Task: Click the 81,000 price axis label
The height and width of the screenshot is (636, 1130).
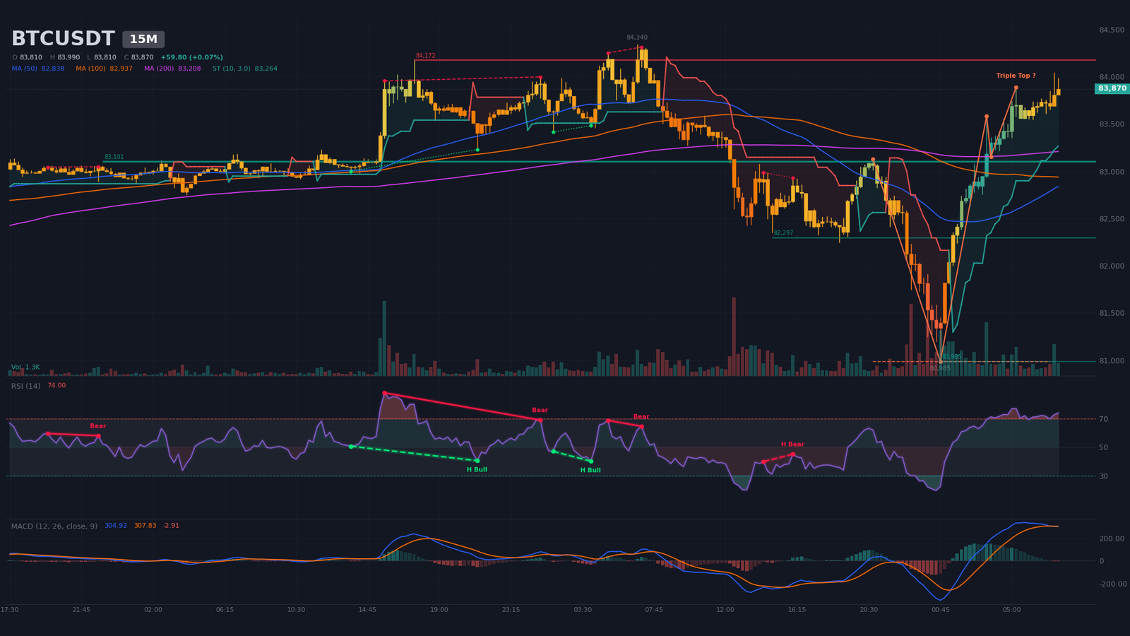Action: point(1112,360)
